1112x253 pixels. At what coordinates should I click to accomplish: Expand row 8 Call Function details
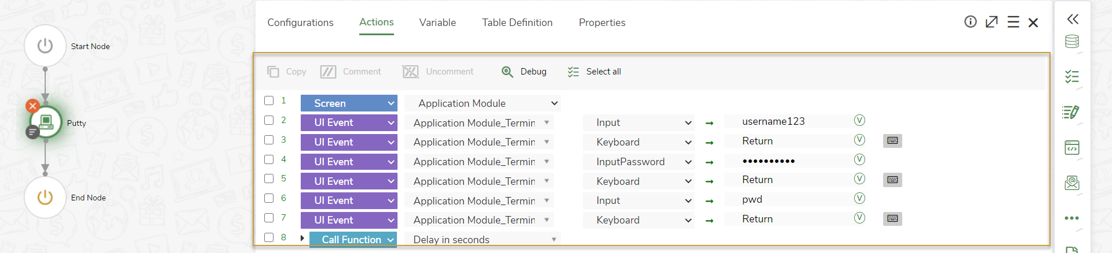pyautogui.click(x=302, y=238)
